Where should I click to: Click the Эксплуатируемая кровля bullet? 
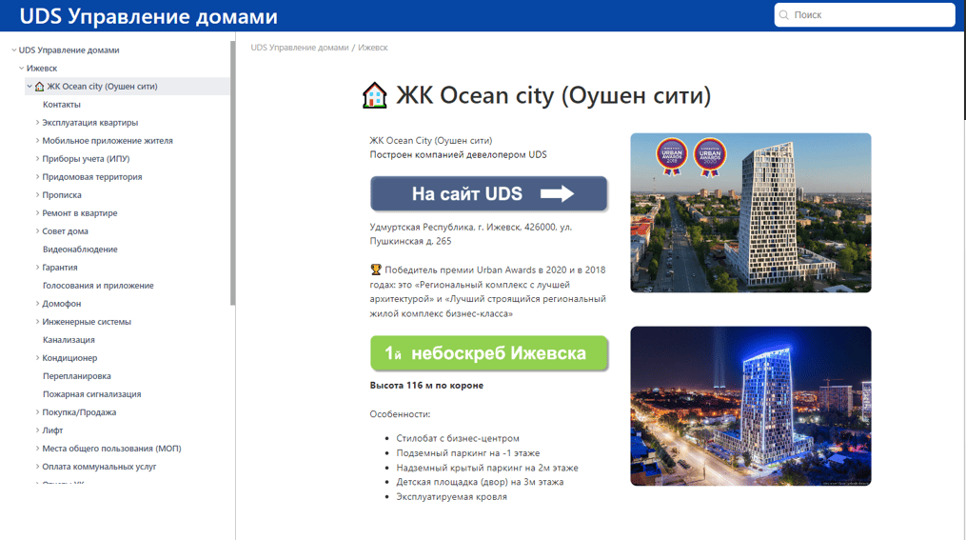(x=451, y=497)
